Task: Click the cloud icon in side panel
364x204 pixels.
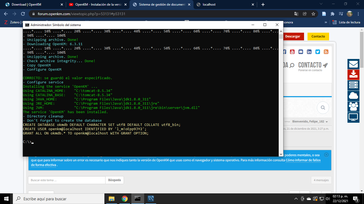Action: tap(353, 96)
